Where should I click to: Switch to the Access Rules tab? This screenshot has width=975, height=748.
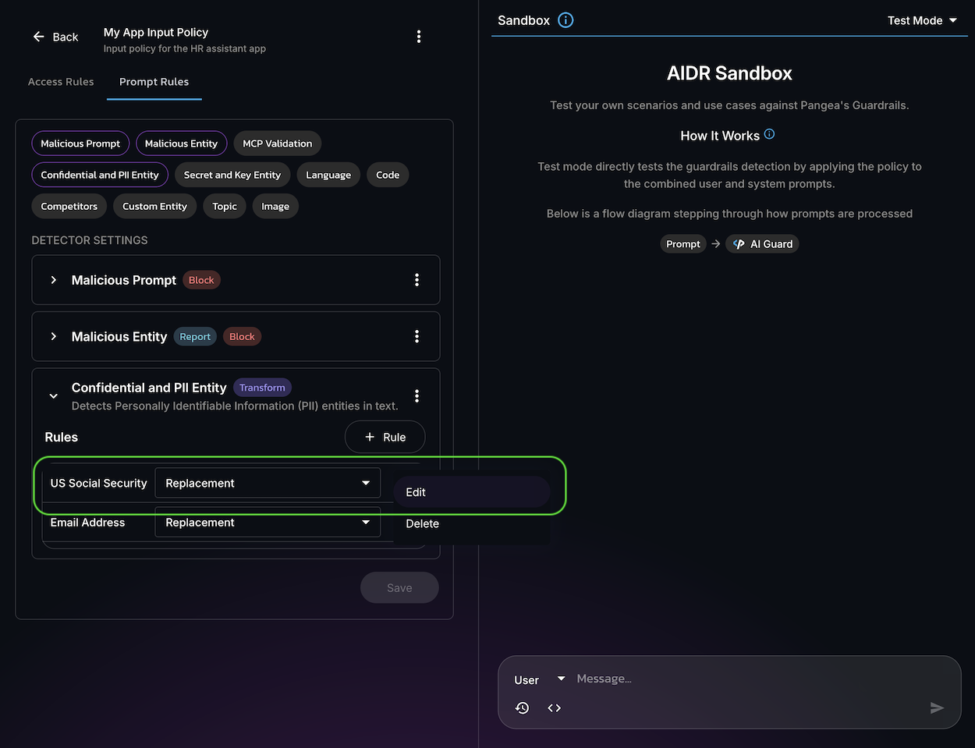61,82
